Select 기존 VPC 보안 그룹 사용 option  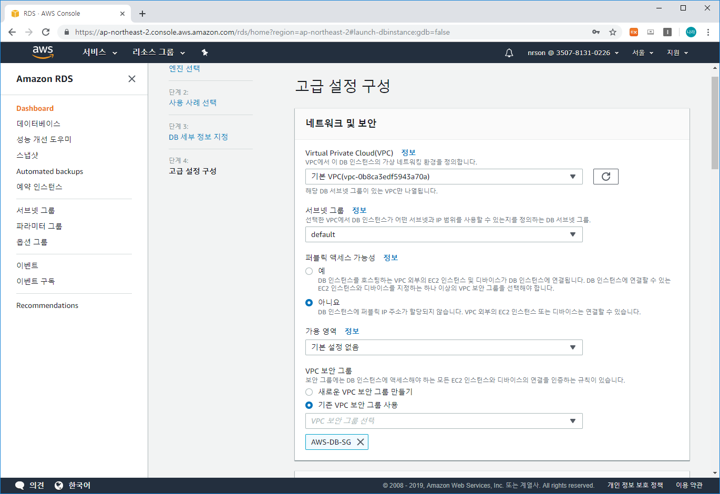coord(309,405)
